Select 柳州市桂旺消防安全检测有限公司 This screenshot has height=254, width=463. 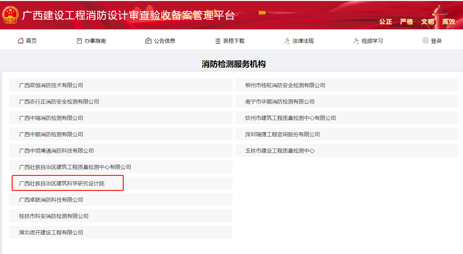(285, 85)
